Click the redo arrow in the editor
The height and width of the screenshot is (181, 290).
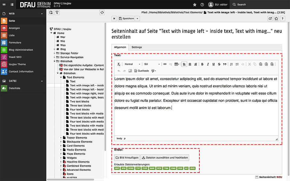point(124,71)
